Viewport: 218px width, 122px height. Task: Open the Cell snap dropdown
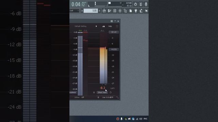pyautogui.click(x=74, y=11)
